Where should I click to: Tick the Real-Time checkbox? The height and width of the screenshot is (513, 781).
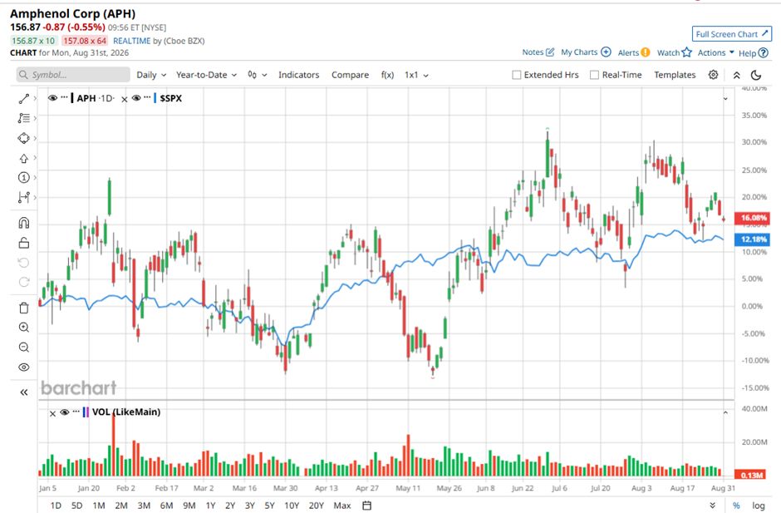click(x=594, y=75)
